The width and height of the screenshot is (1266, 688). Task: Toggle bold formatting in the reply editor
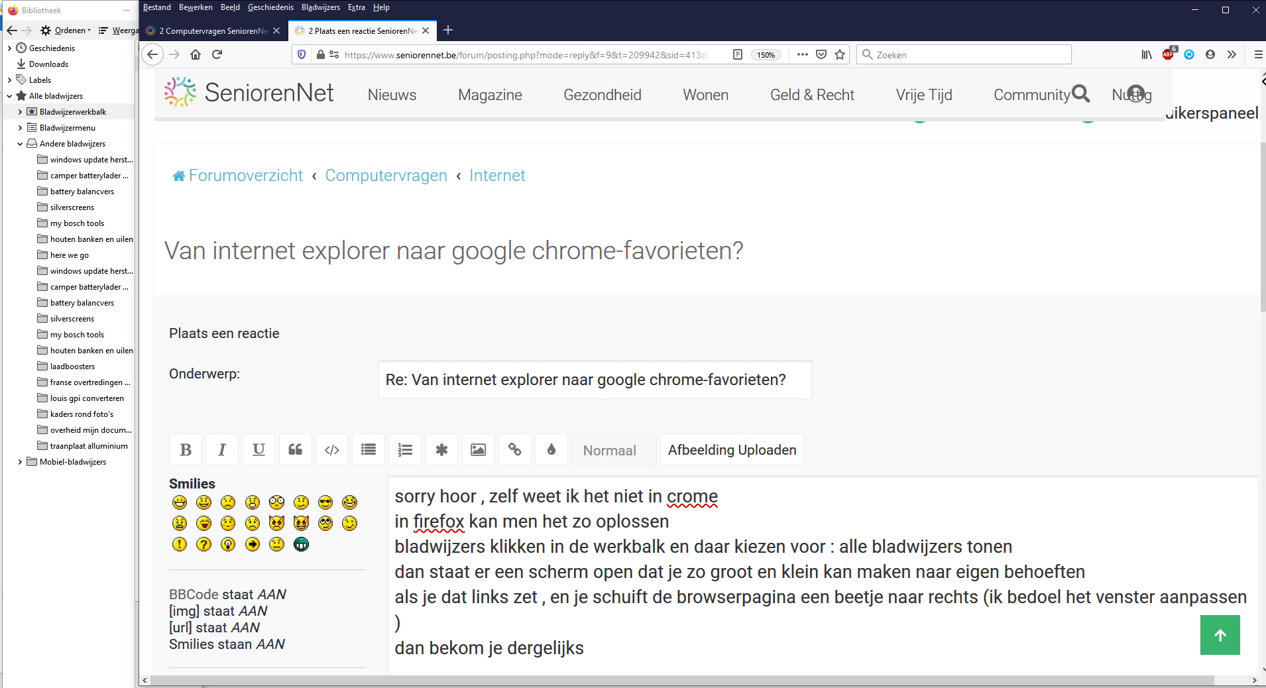(186, 450)
